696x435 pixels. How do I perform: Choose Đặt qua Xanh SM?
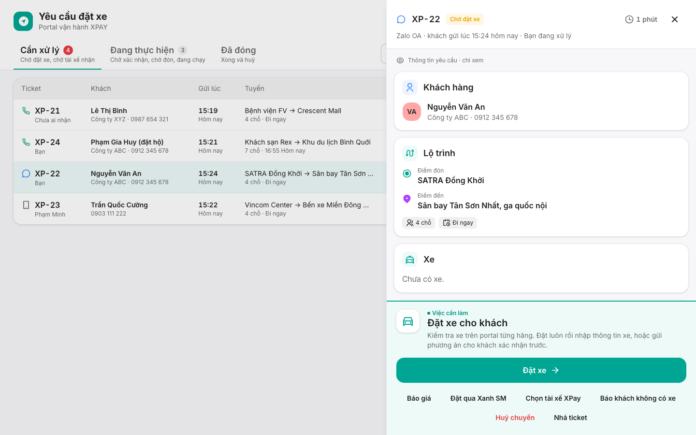point(478,398)
